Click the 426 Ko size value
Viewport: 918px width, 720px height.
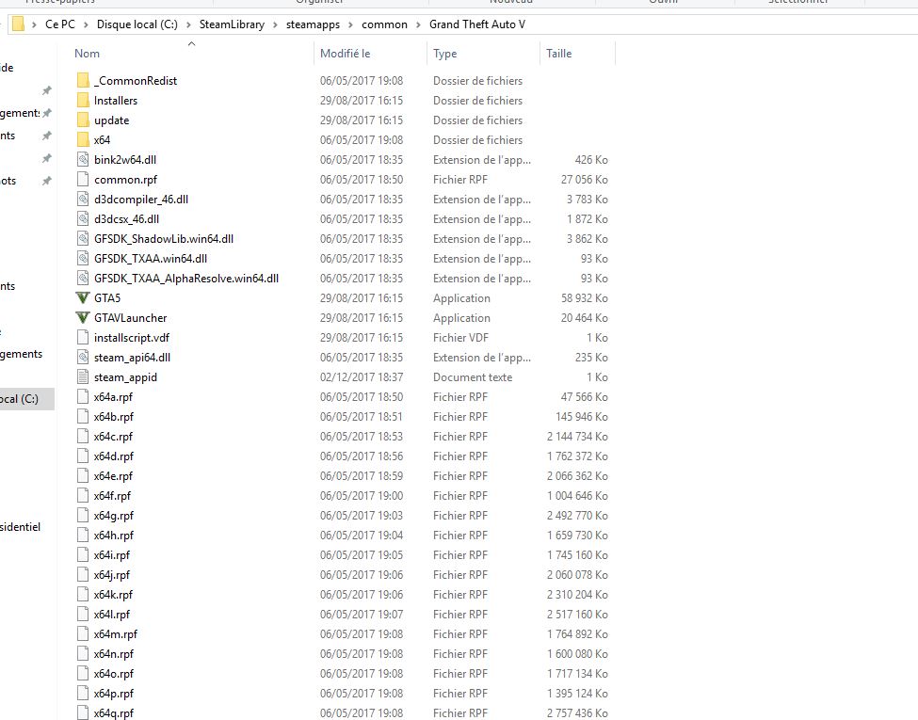[x=591, y=159]
